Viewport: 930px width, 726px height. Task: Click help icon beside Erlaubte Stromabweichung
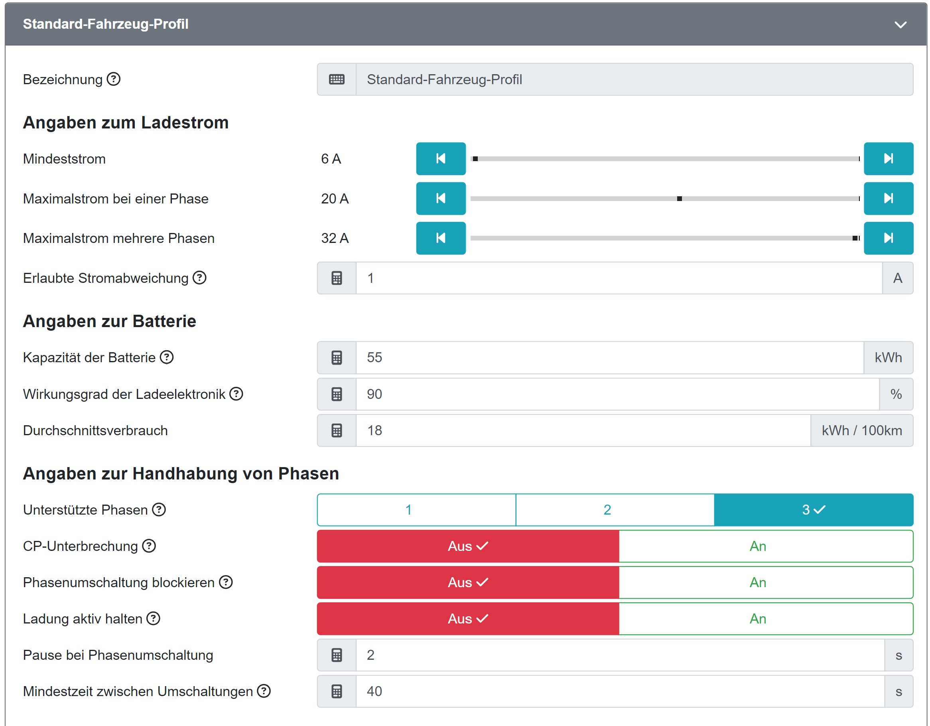point(199,278)
